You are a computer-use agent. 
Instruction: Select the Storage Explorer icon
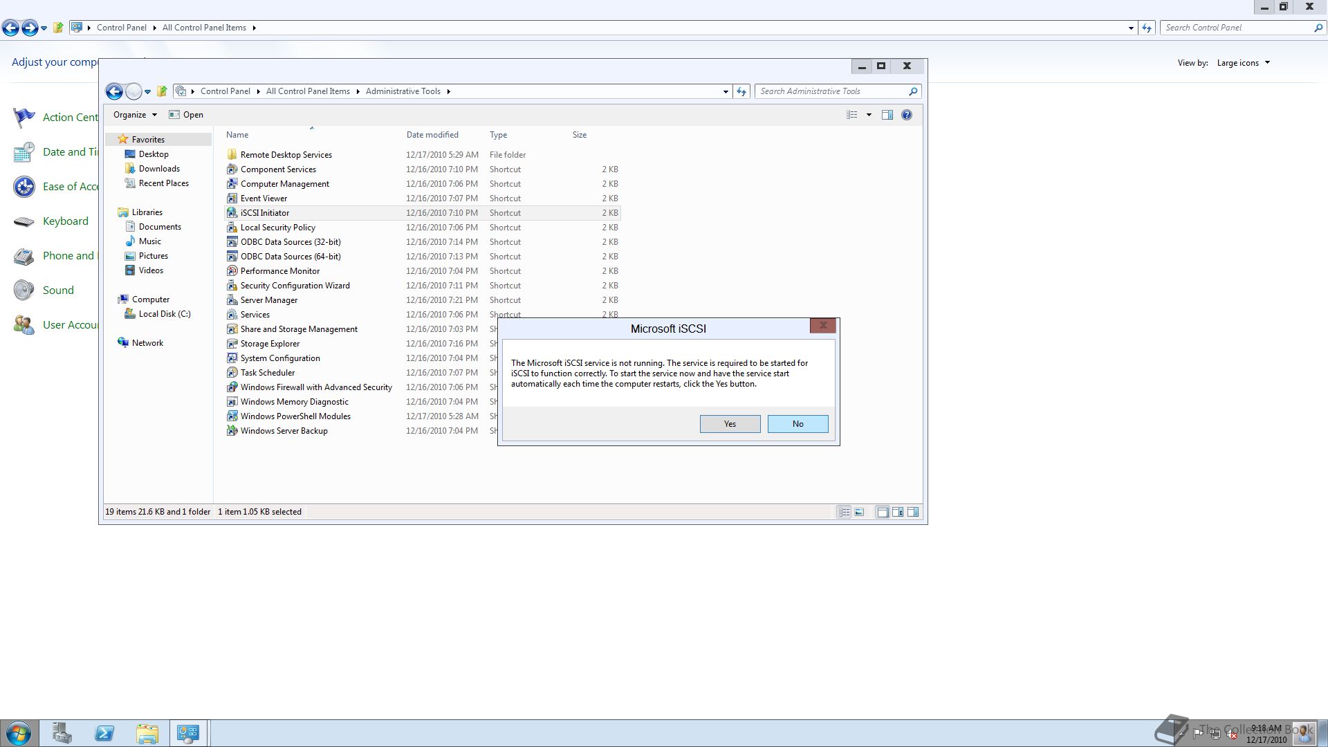[232, 343]
